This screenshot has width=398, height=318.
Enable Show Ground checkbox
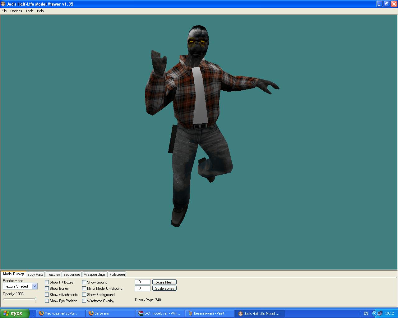pyautogui.click(x=84, y=282)
